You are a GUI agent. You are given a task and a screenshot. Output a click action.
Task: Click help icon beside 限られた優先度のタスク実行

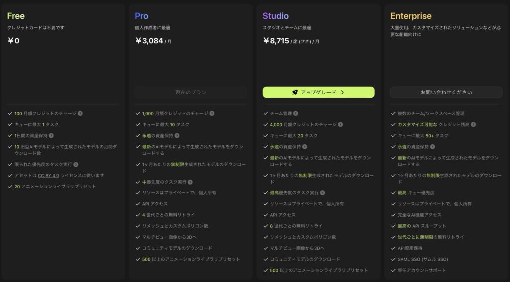pyautogui.click(x=76, y=165)
